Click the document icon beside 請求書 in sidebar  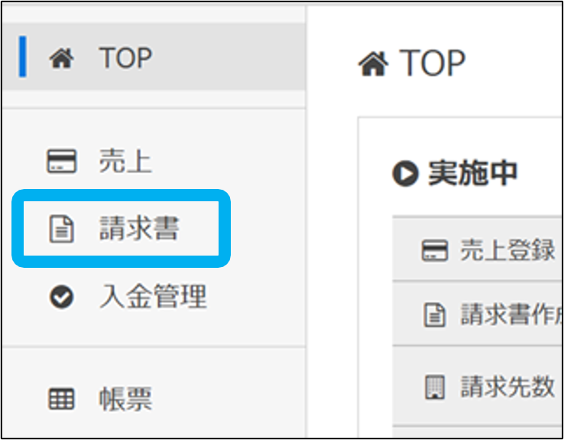click(x=61, y=229)
